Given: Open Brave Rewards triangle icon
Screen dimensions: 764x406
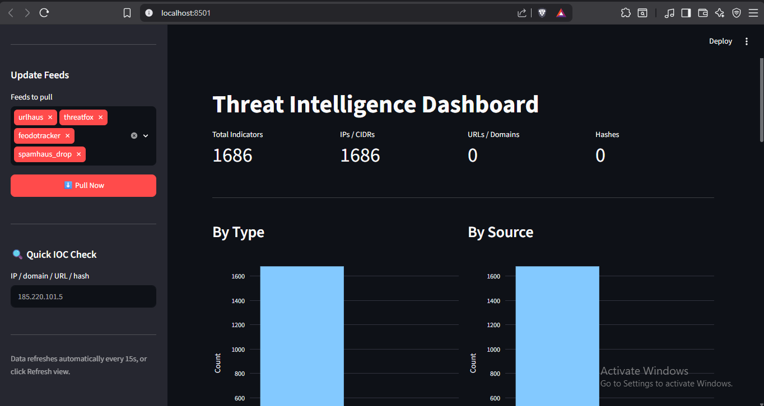Looking at the screenshot, I should (x=561, y=13).
